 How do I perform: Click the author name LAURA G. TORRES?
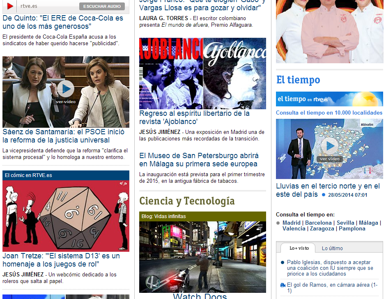point(163,18)
